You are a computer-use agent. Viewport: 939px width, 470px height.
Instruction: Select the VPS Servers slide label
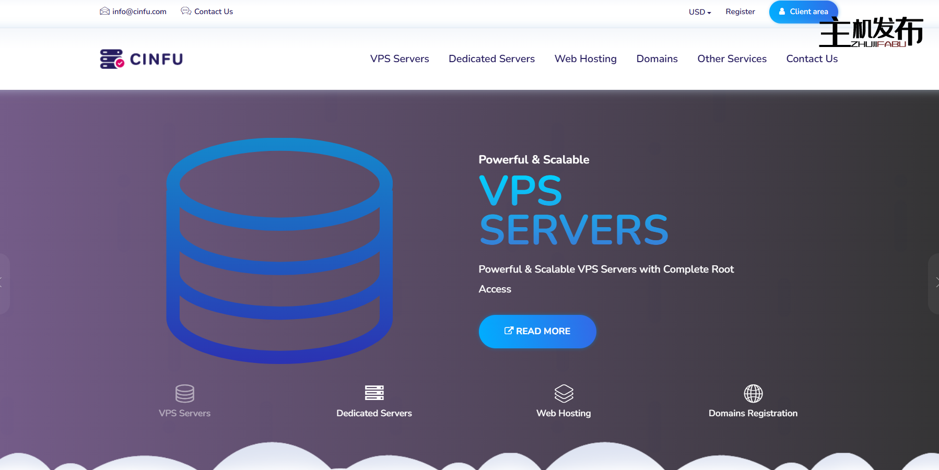(185, 413)
